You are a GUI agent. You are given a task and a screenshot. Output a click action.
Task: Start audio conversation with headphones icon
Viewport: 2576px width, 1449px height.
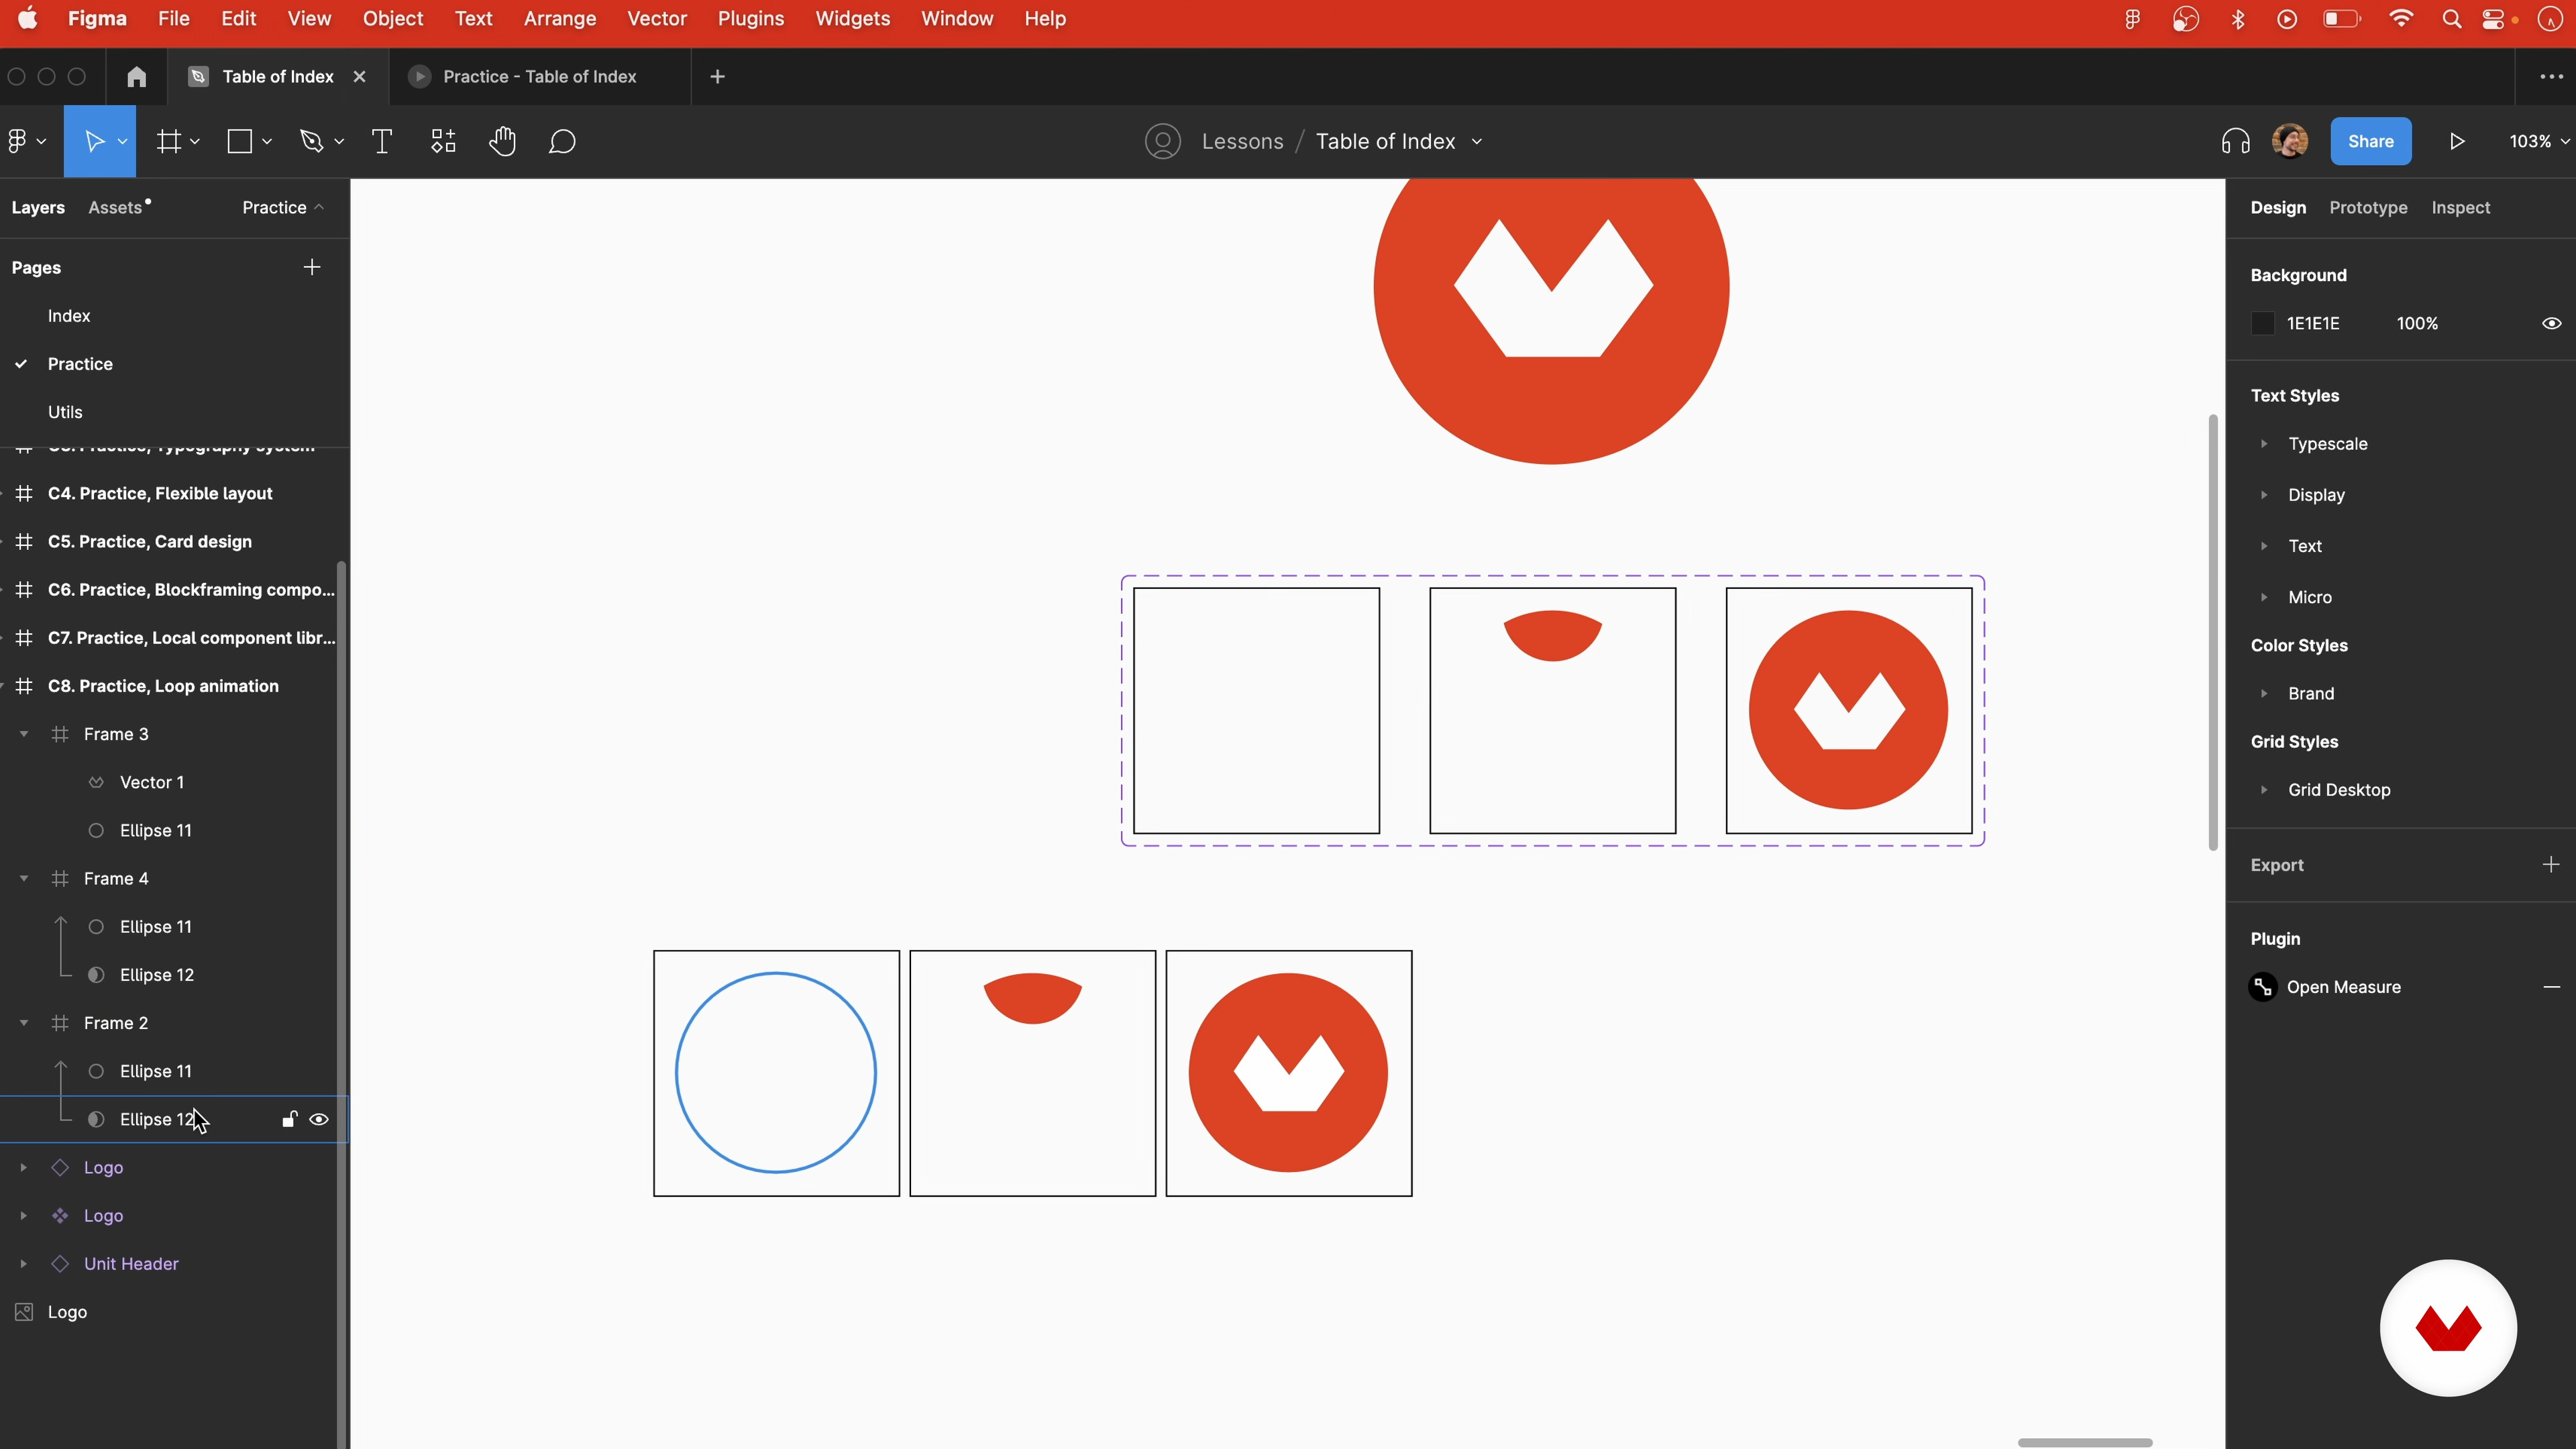coord(2235,141)
